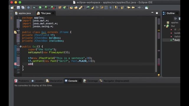Open the Coverage tab
Viewport: 189px width, 106px height.
click(x=91, y=81)
